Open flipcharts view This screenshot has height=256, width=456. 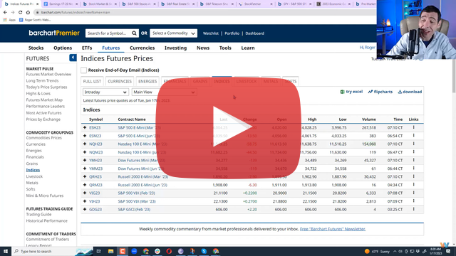[380, 92]
